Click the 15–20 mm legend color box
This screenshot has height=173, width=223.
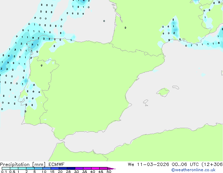(55, 168)
